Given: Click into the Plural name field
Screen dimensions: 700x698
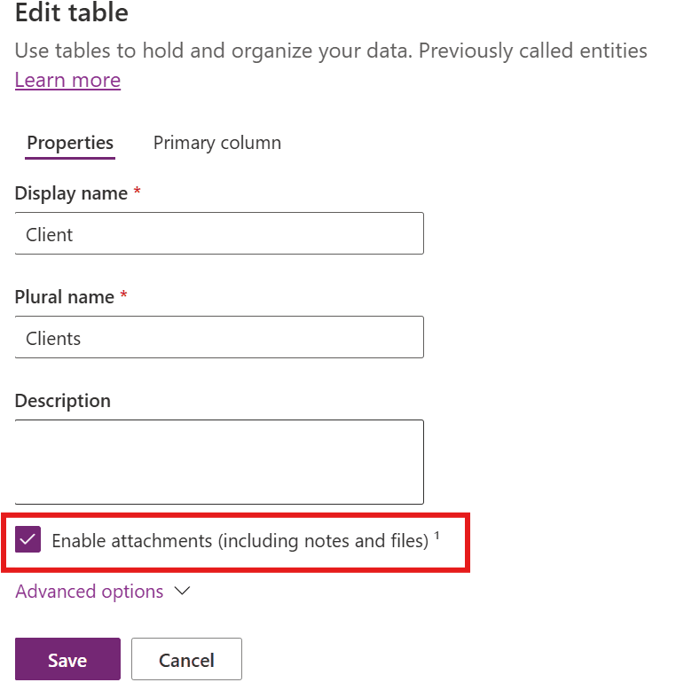Looking at the screenshot, I should (x=219, y=337).
